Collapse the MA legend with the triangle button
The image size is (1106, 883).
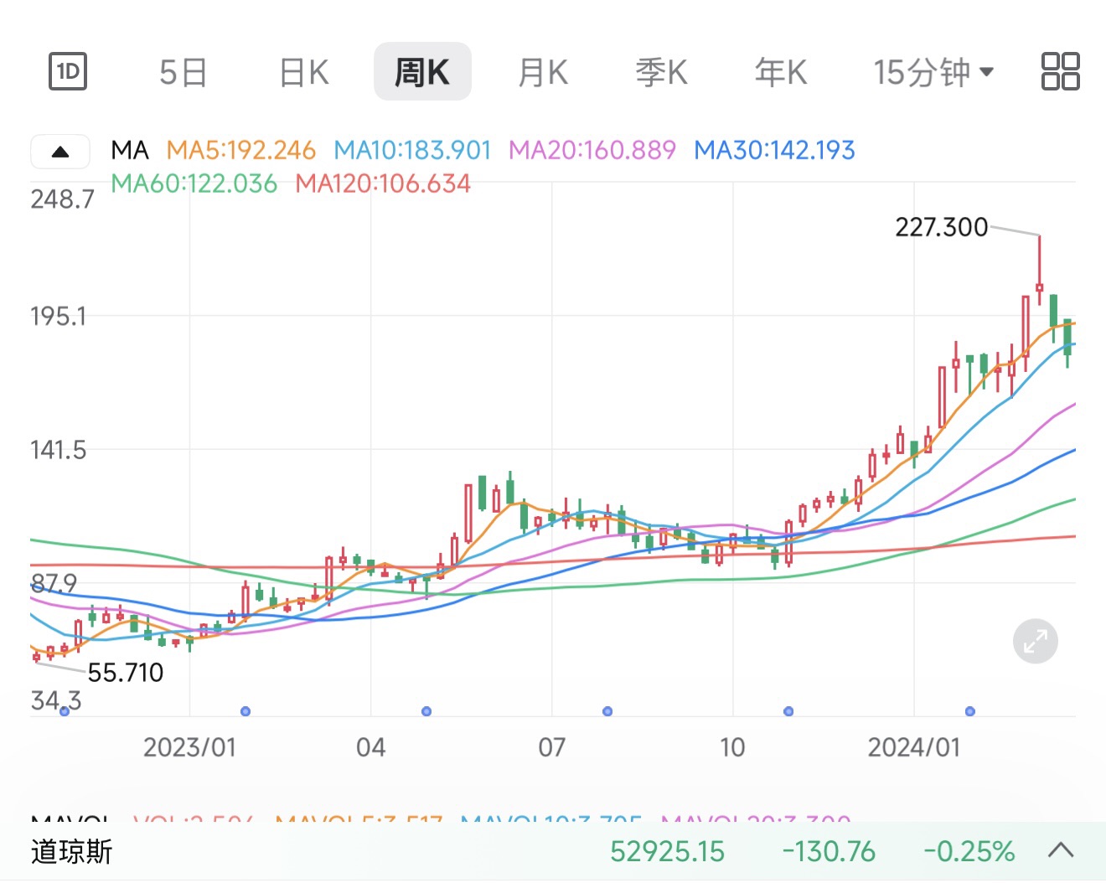click(x=60, y=152)
